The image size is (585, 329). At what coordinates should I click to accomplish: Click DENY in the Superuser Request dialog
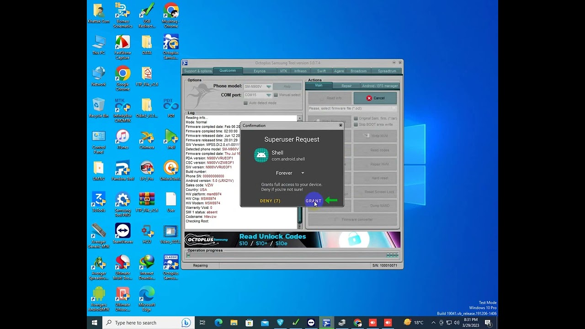270,201
